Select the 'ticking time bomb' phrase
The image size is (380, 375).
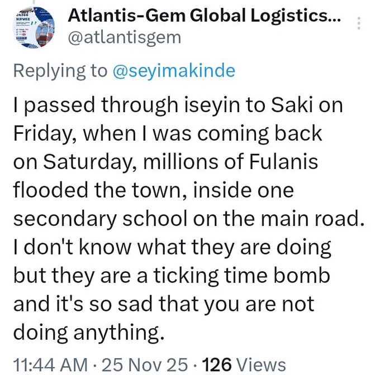[241, 276]
